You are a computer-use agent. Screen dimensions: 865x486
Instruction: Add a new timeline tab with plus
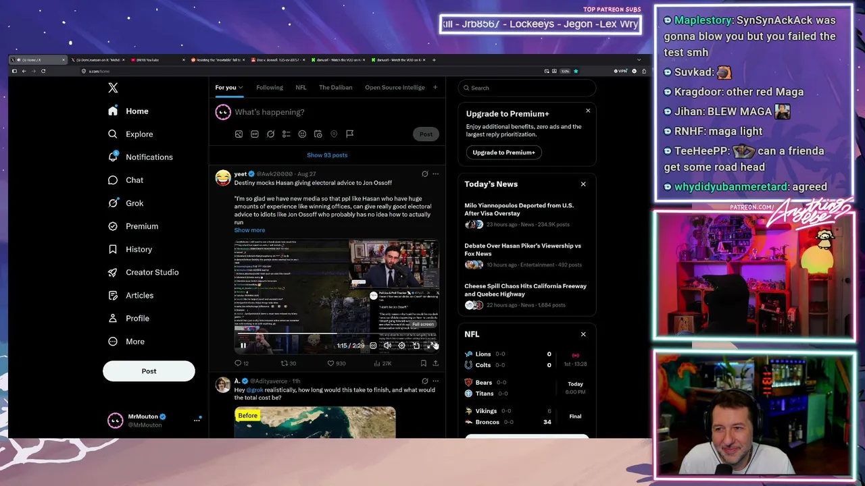point(435,87)
